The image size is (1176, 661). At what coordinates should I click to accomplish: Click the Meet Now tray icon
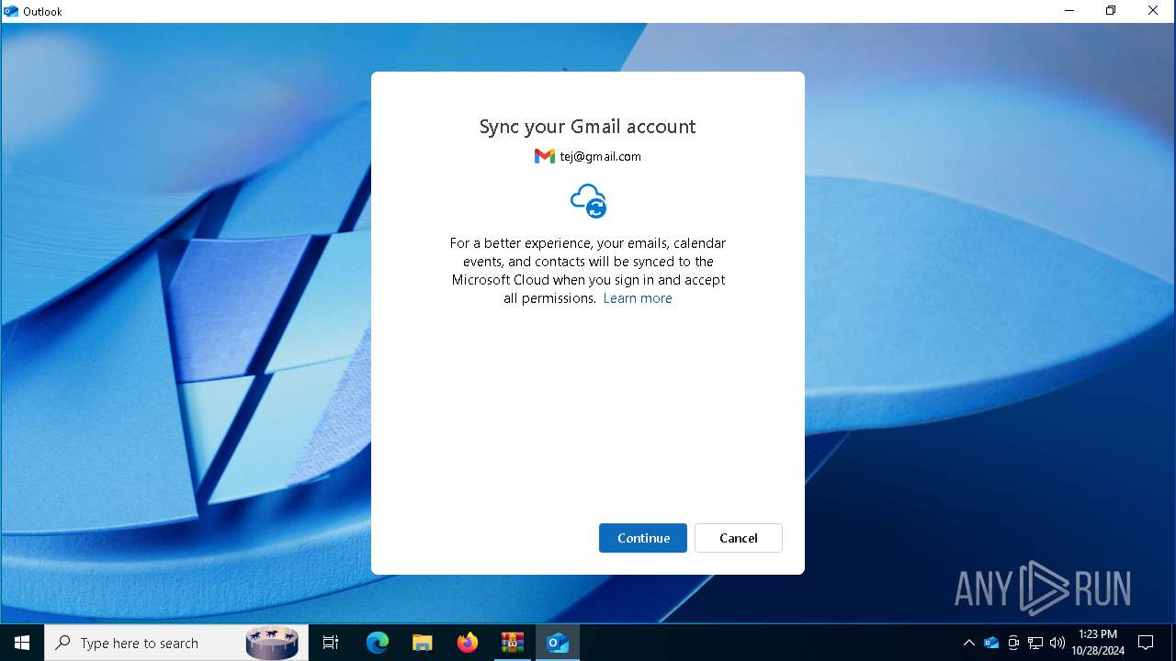(1013, 643)
